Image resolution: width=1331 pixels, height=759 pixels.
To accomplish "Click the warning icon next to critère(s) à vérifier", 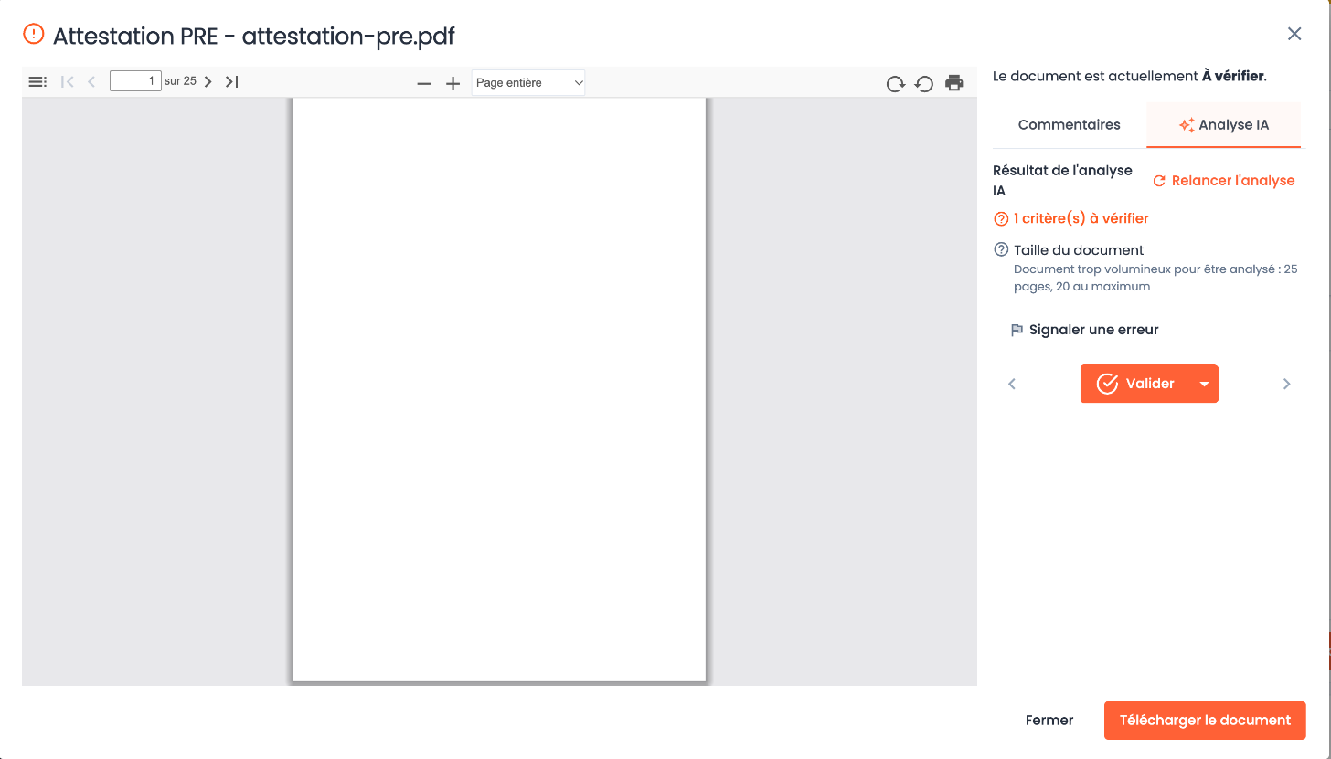I will pos(1001,218).
